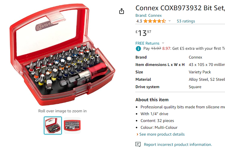Image resolution: width=225 pixels, height=147 pixels.
Task: Click the star rating icons
Action: 154,21
